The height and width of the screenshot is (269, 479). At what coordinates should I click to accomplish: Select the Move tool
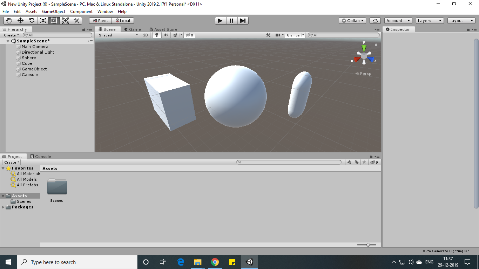pos(20,21)
